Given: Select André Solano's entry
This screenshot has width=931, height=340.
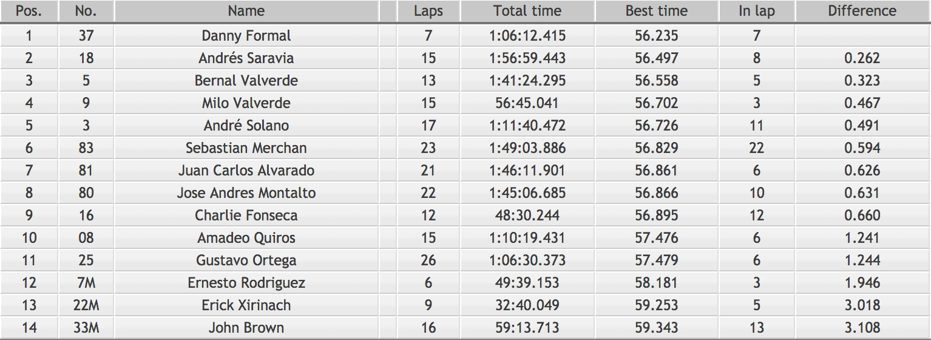Looking at the screenshot, I should [465, 126].
